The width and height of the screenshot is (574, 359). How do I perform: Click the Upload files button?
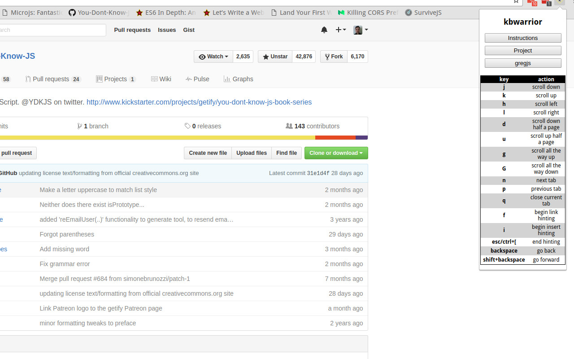(252, 153)
